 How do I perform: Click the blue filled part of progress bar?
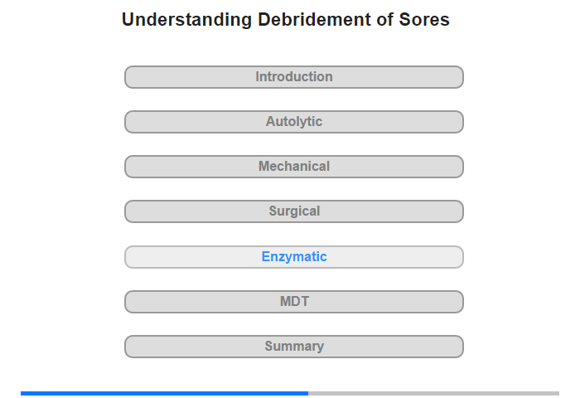click(x=164, y=393)
